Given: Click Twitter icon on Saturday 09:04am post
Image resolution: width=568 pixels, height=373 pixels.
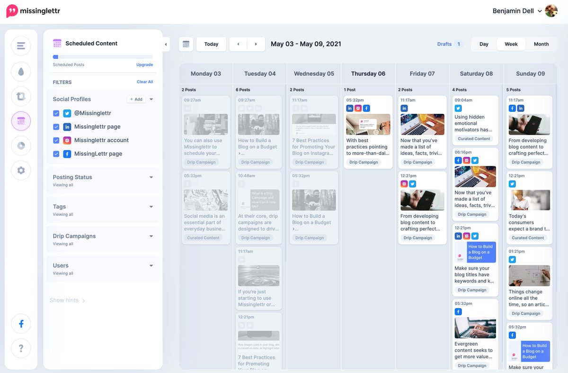Looking at the screenshot, I should [458, 109].
